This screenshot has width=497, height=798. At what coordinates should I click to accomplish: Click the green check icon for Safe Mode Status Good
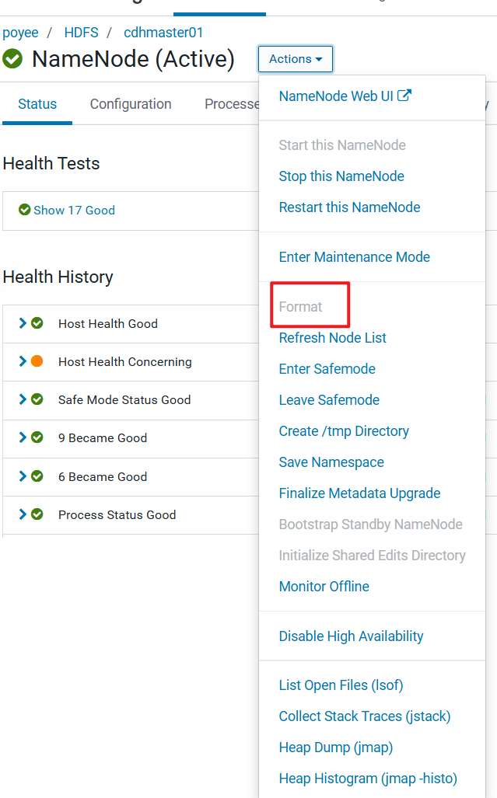click(x=37, y=399)
